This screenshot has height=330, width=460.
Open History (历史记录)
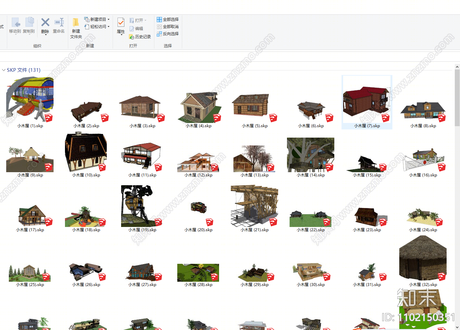(x=140, y=37)
